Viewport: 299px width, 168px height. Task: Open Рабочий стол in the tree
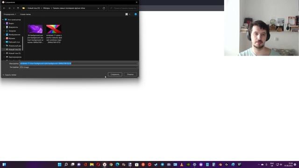point(14,42)
